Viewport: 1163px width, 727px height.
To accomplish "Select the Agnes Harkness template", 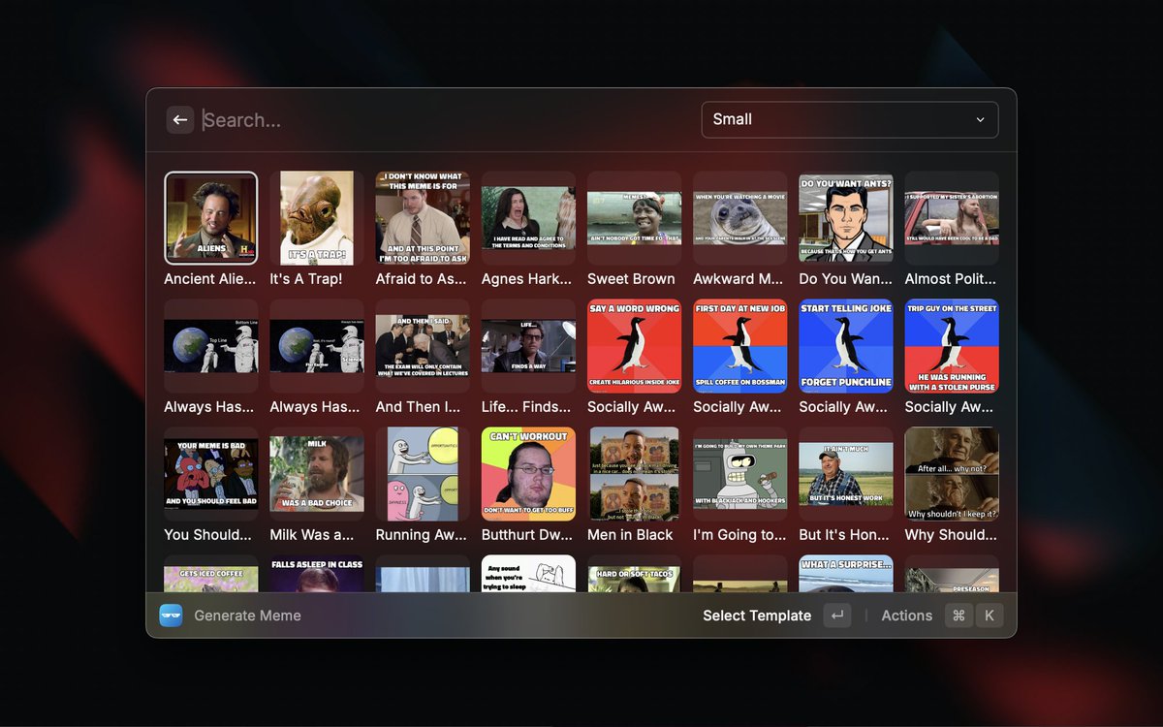I will point(528,218).
